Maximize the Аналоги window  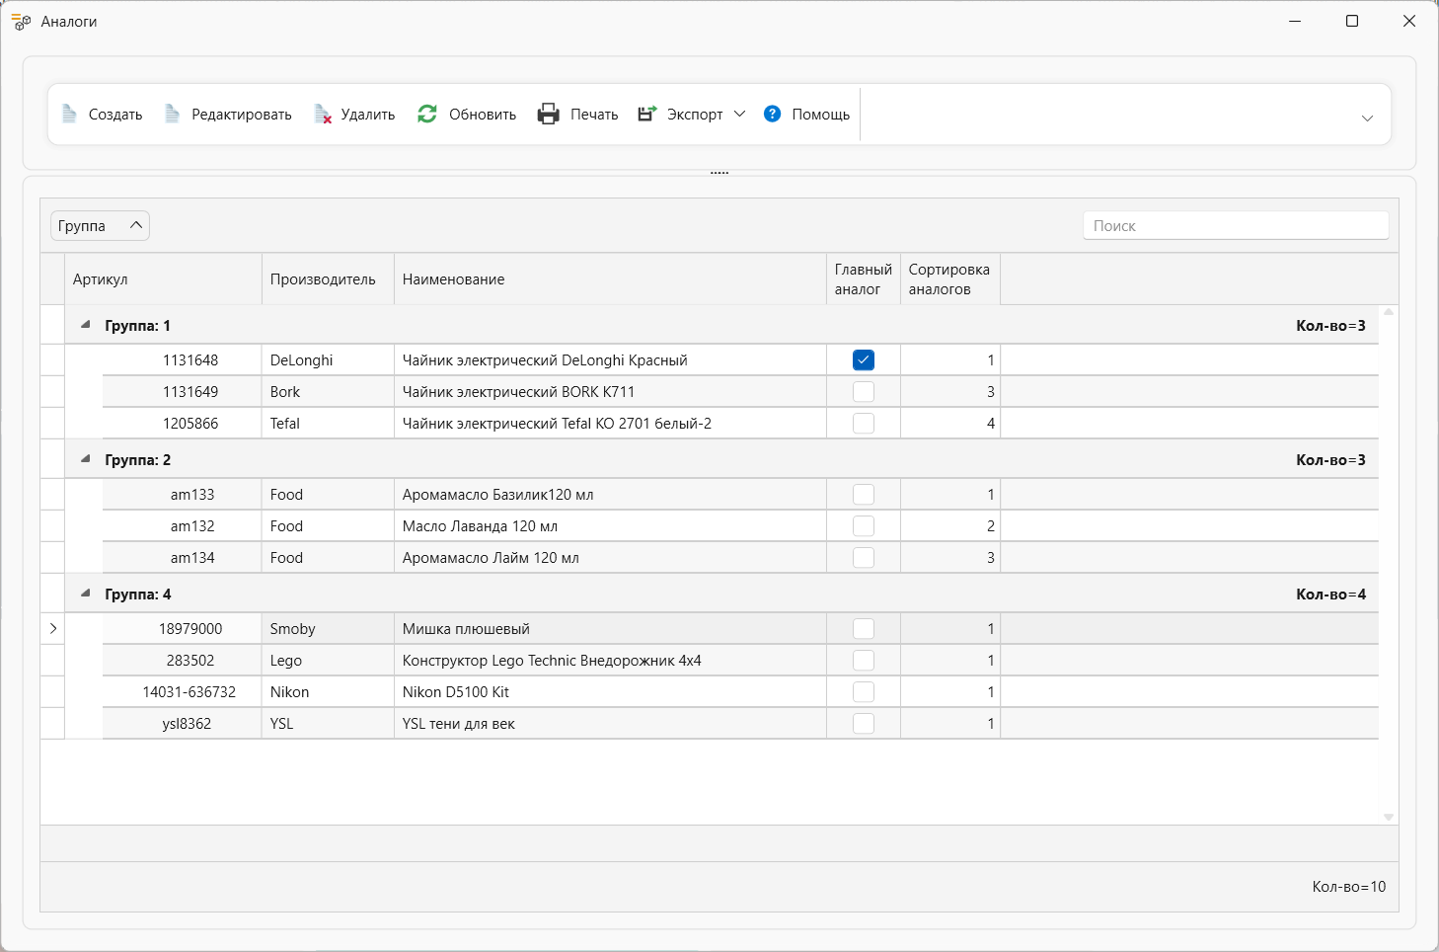(x=1352, y=21)
